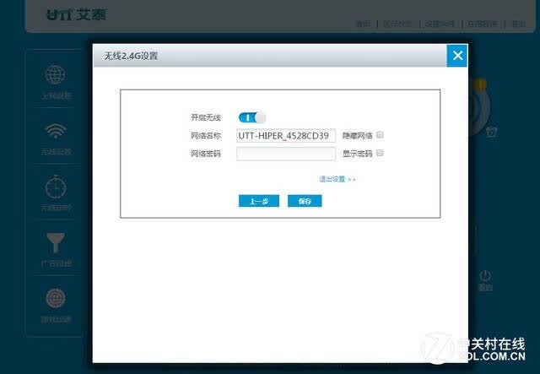This screenshot has width=540, height=374.
Task: Click the alarm clock icon beside the dial
Action: [492, 132]
